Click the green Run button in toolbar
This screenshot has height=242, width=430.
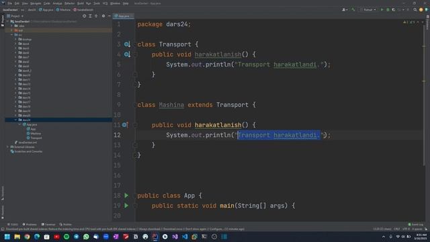point(382,10)
